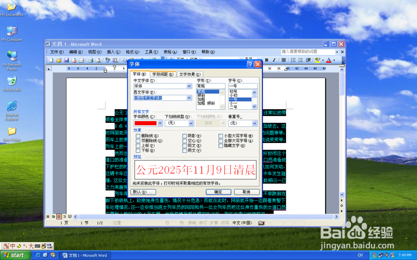Open the 格式 menu
Viewport: 417px width, 260px height.
click(133, 52)
